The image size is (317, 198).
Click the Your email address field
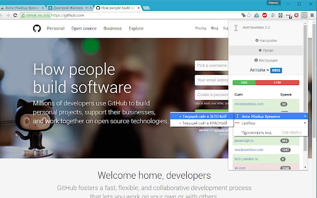tap(211, 80)
